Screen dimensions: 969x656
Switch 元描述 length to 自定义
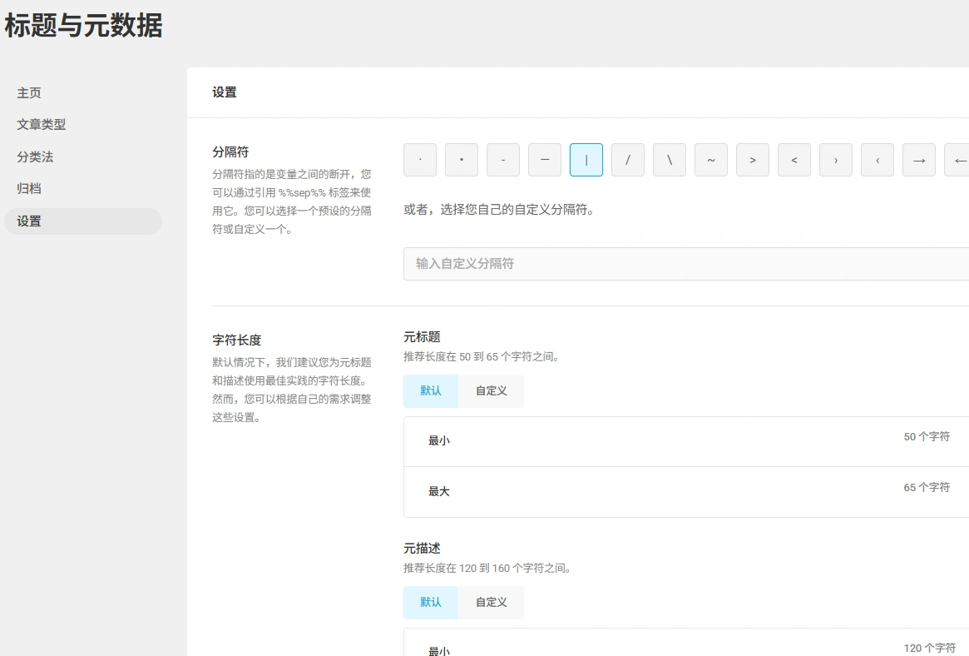point(491,602)
